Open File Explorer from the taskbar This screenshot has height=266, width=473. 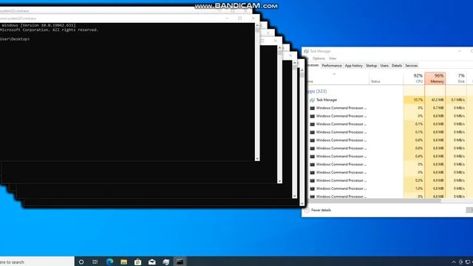pyautogui.click(x=123, y=262)
